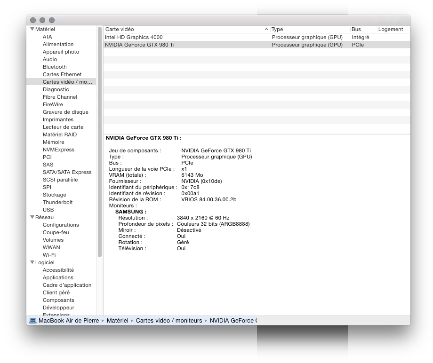
Task: Select Bluetooth in the sidebar
Action: tap(55, 67)
